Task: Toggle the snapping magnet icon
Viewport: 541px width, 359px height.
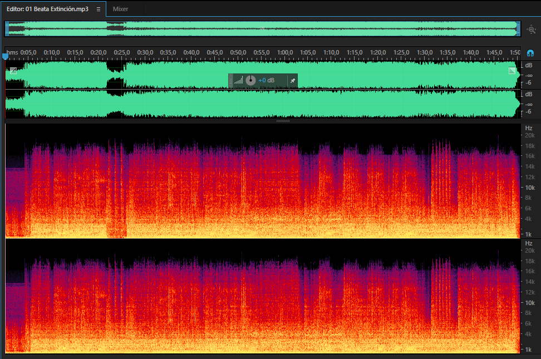Action: coord(530,53)
